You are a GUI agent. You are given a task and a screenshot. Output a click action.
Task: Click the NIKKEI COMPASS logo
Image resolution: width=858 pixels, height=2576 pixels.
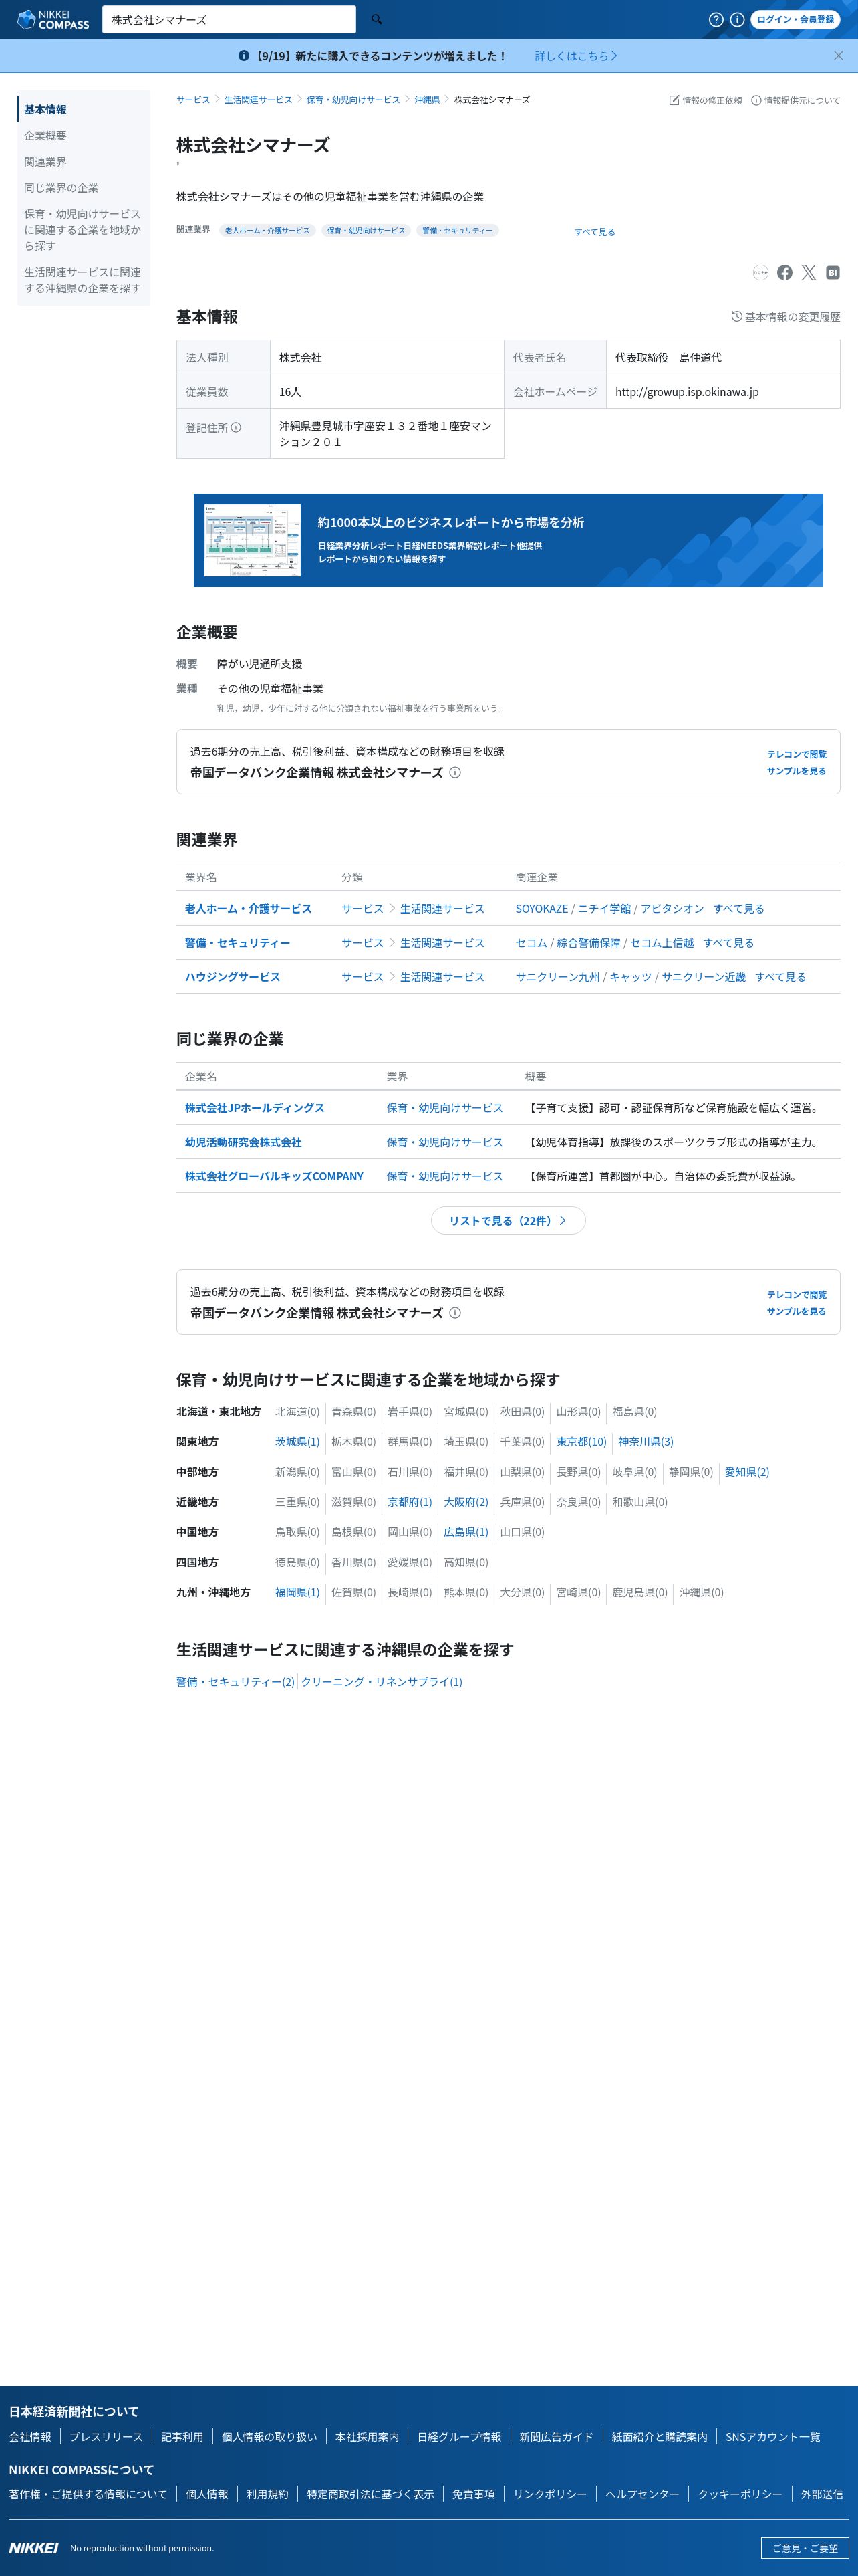(54, 19)
